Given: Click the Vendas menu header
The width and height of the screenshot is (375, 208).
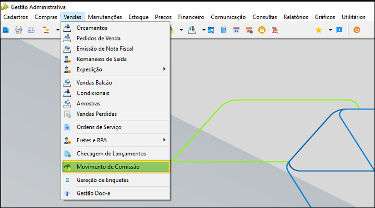Looking at the screenshot, I should pyautogui.click(x=72, y=17).
